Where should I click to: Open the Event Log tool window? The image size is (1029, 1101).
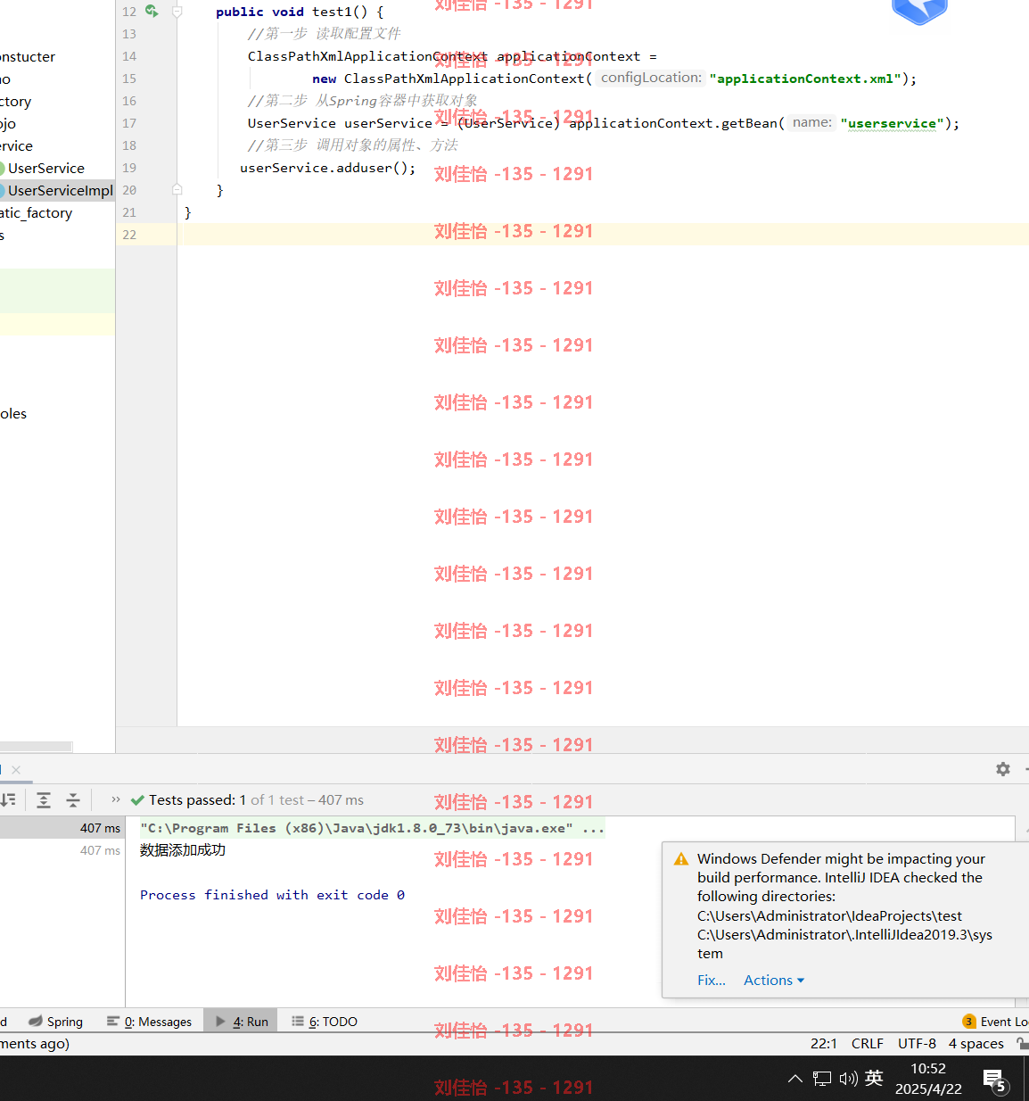pyautogui.click(x=995, y=1022)
